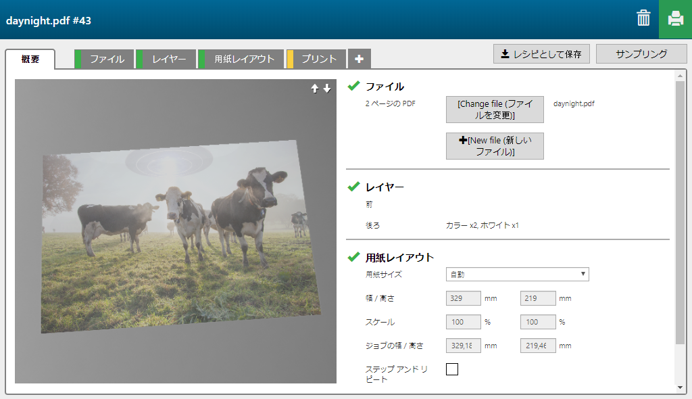Click the Change file (ファイルを変更) button

point(495,110)
